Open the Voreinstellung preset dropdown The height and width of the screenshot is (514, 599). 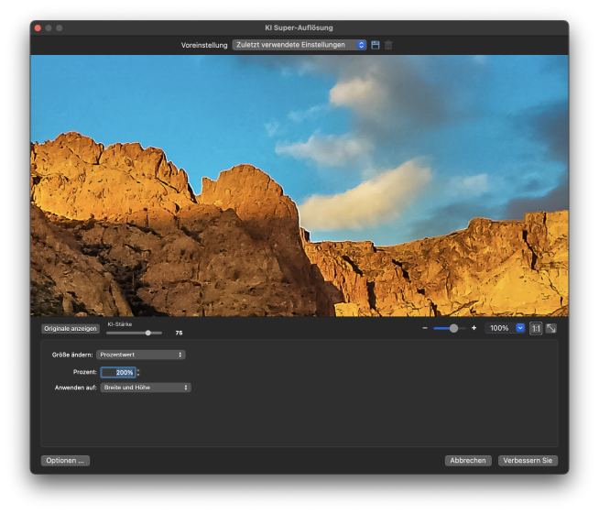[x=299, y=45]
